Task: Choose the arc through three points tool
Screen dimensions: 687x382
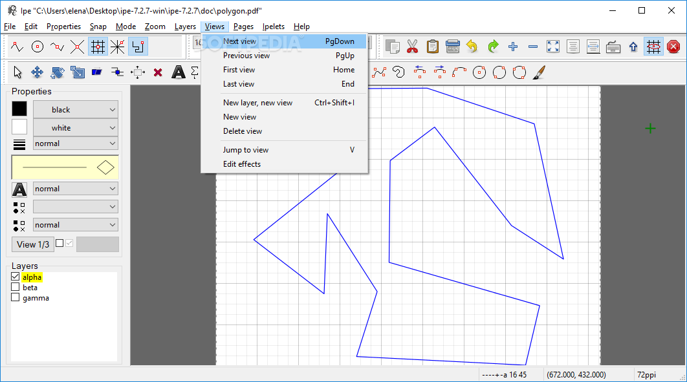Action: coord(459,72)
